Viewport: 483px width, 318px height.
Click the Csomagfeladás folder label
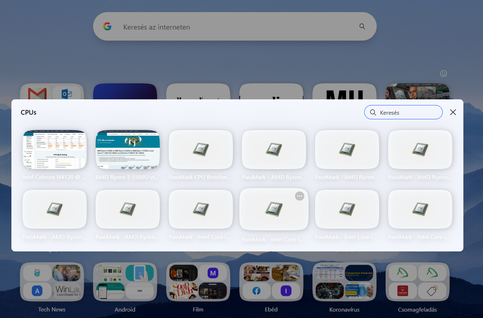[417, 309]
